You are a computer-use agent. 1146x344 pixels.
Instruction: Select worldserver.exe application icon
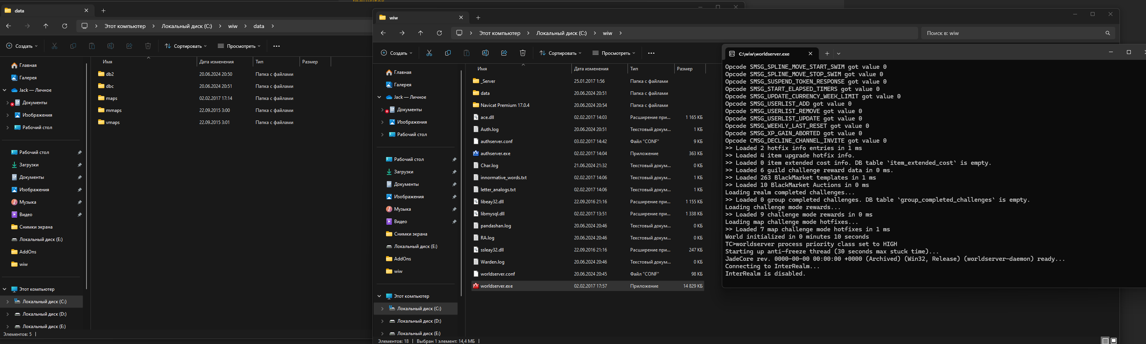click(x=476, y=286)
